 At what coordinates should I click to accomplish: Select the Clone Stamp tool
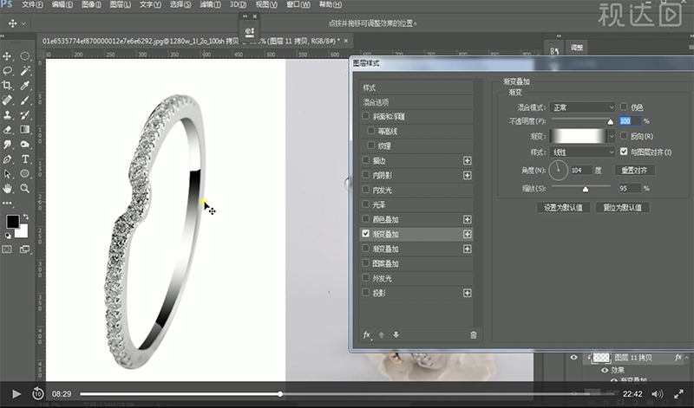7,115
